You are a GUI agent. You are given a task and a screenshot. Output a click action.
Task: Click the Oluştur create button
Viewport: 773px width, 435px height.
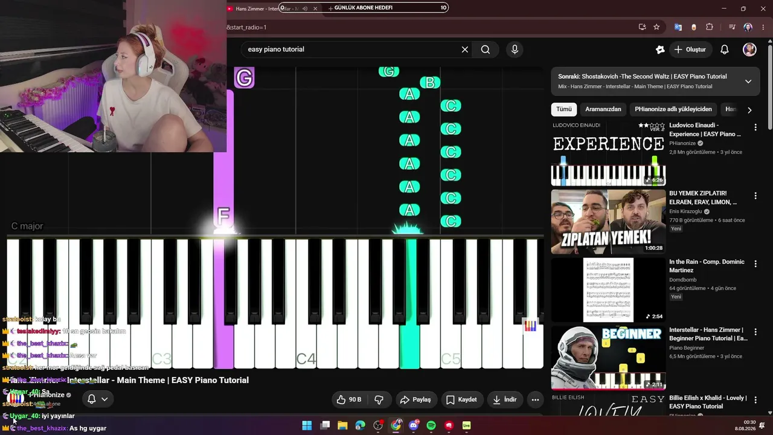689,50
